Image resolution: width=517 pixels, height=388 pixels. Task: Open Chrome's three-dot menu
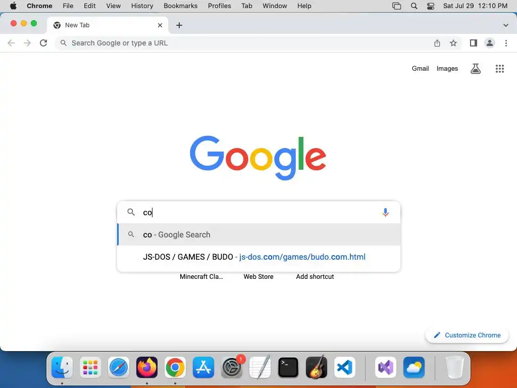click(x=506, y=43)
